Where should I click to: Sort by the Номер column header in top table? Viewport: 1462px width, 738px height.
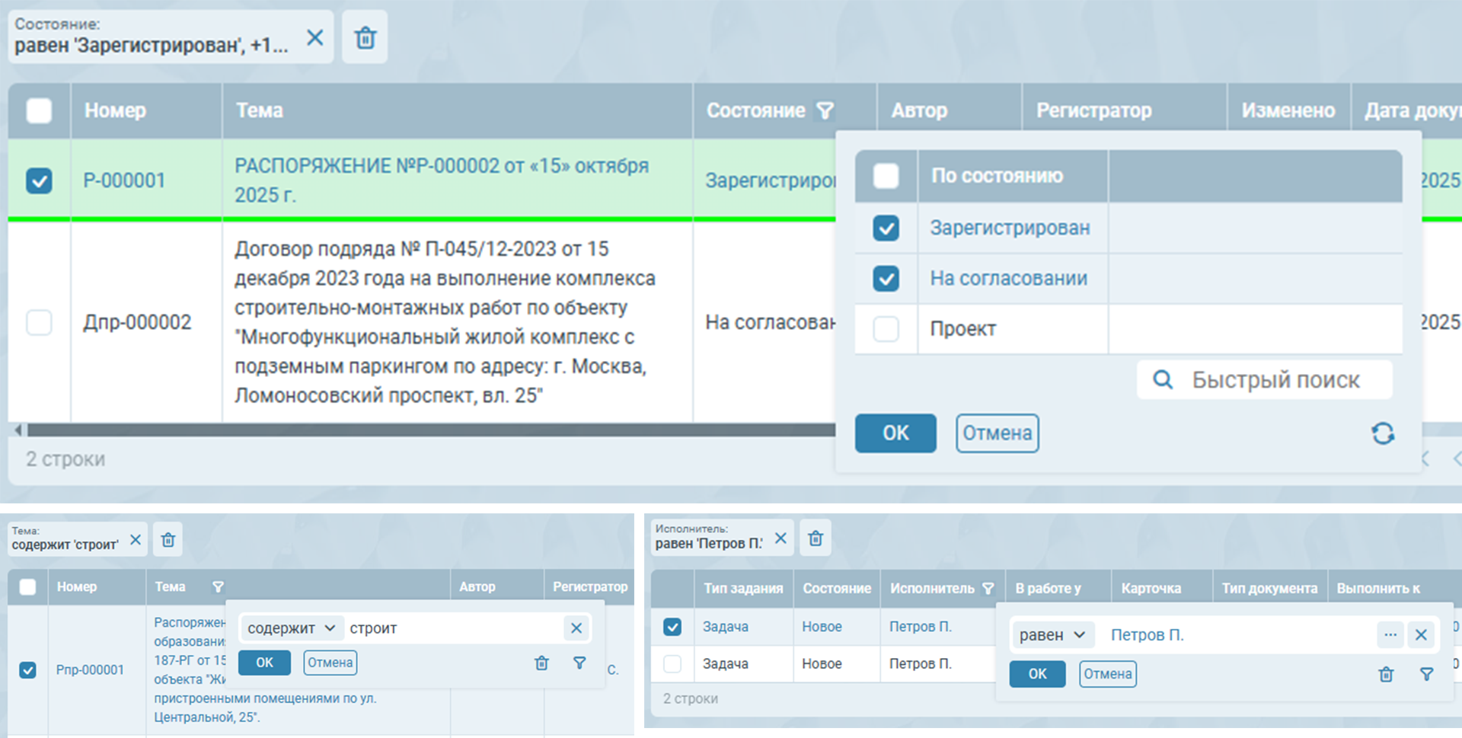point(115,111)
